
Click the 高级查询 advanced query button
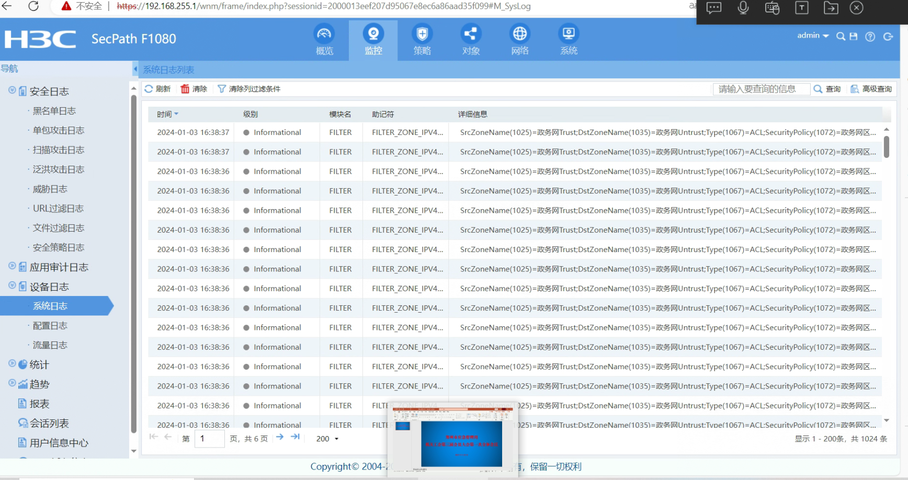click(x=871, y=89)
